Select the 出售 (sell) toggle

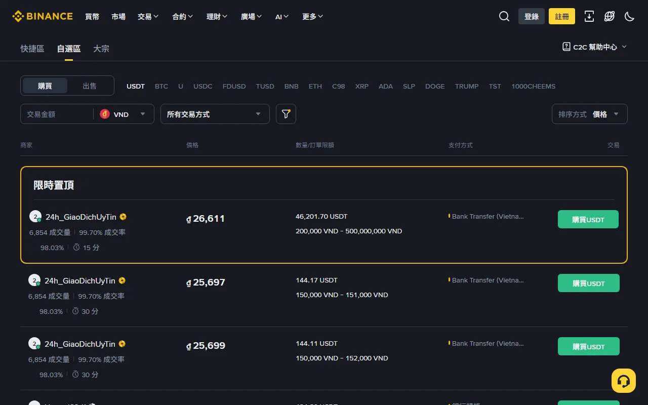coord(90,86)
